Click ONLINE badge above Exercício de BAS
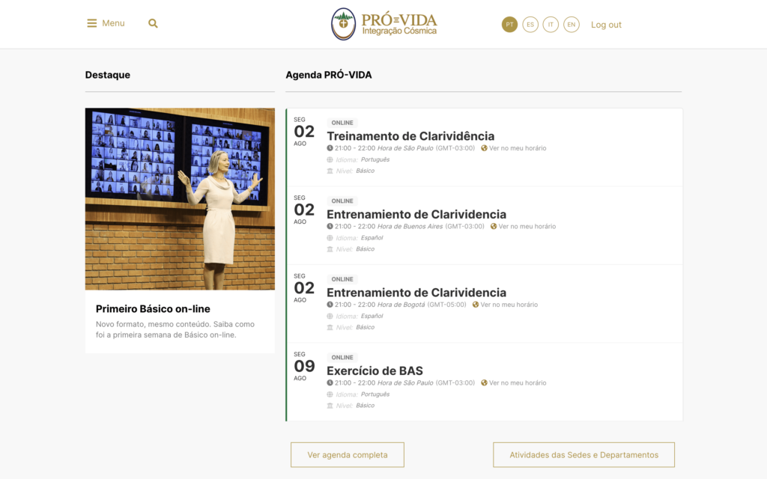This screenshot has width=767, height=479. click(x=342, y=357)
